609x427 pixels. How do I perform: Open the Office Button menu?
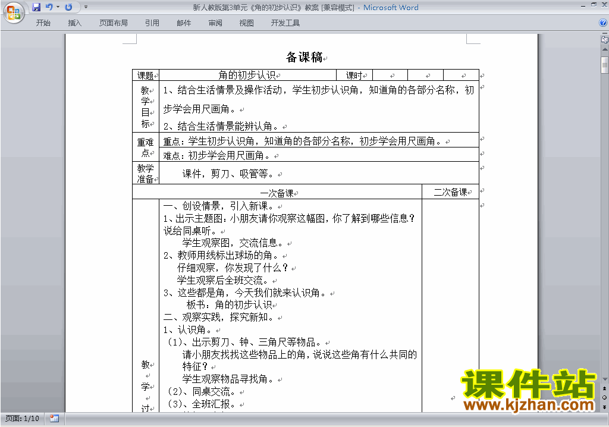(x=14, y=12)
